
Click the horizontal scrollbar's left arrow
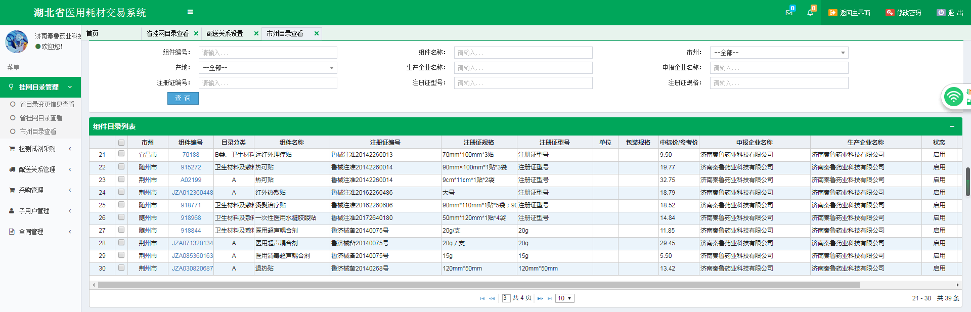pyautogui.click(x=94, y=285)
